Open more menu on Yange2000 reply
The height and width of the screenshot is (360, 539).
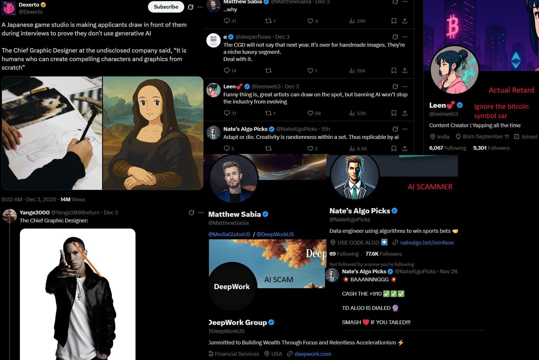click(201, 212)
